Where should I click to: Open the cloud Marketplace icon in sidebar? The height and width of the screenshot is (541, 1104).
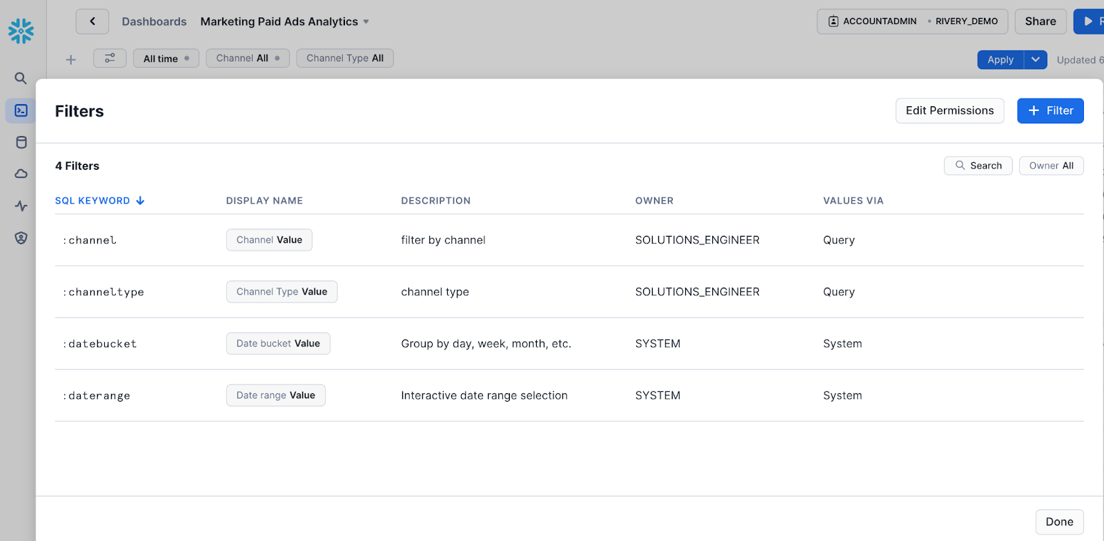click(x=21, y=174)
